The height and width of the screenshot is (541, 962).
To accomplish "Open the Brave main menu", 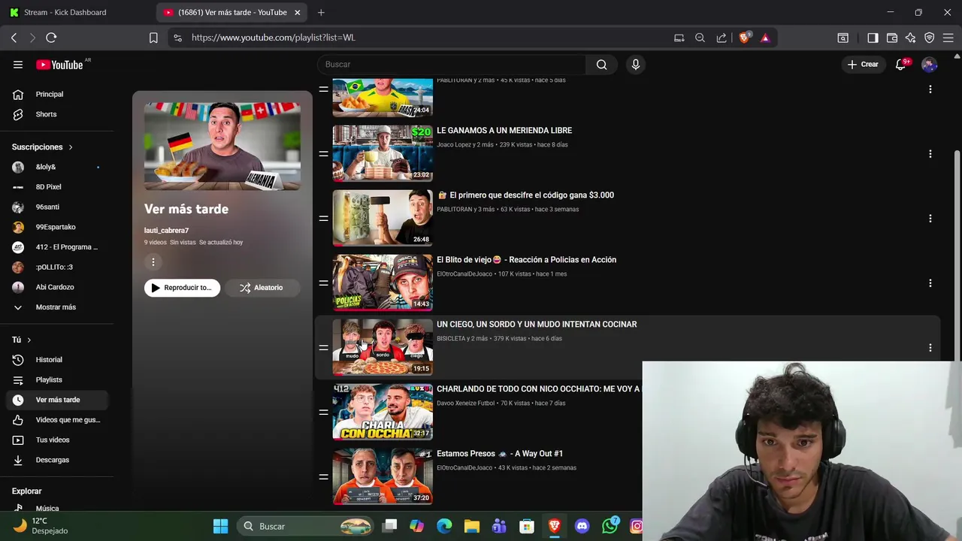I will (x=948, y=38).
